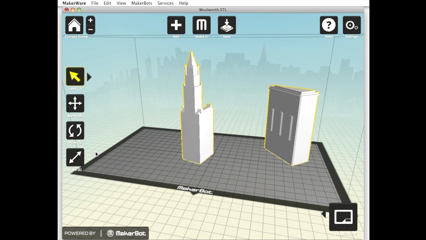This screenshot has height=240, width=426.
Task: Select the Move tool
Action: (75, 103)
